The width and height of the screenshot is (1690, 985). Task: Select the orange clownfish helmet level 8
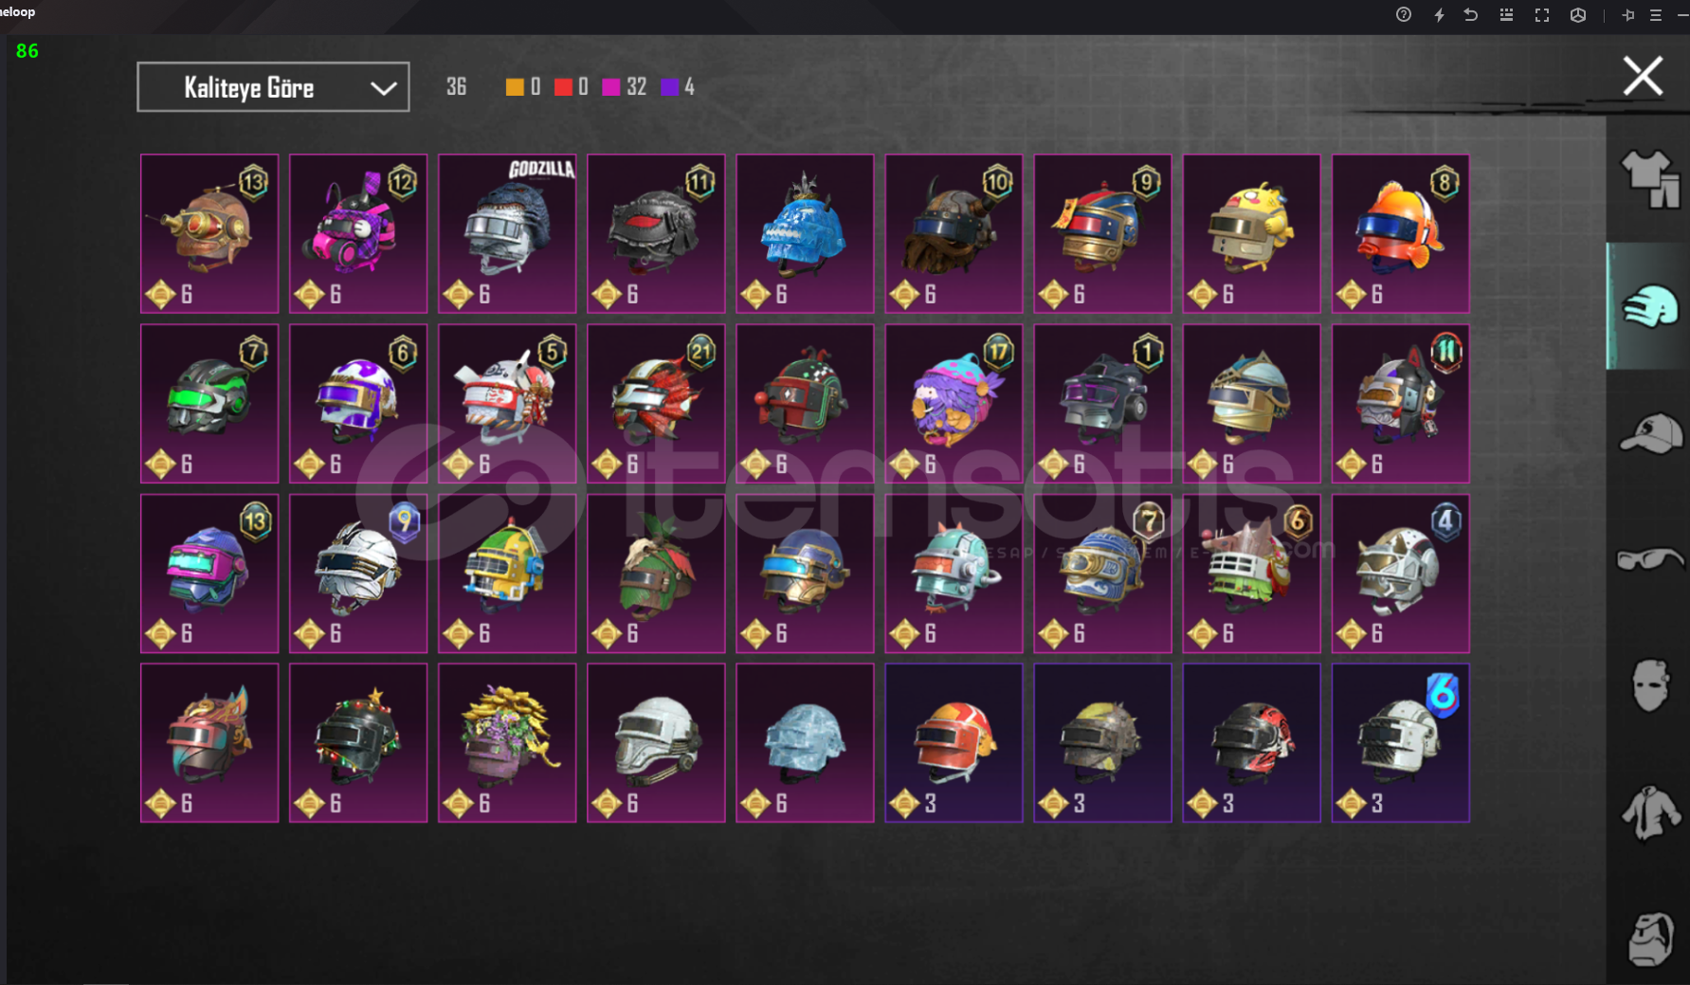(1400, 233)
